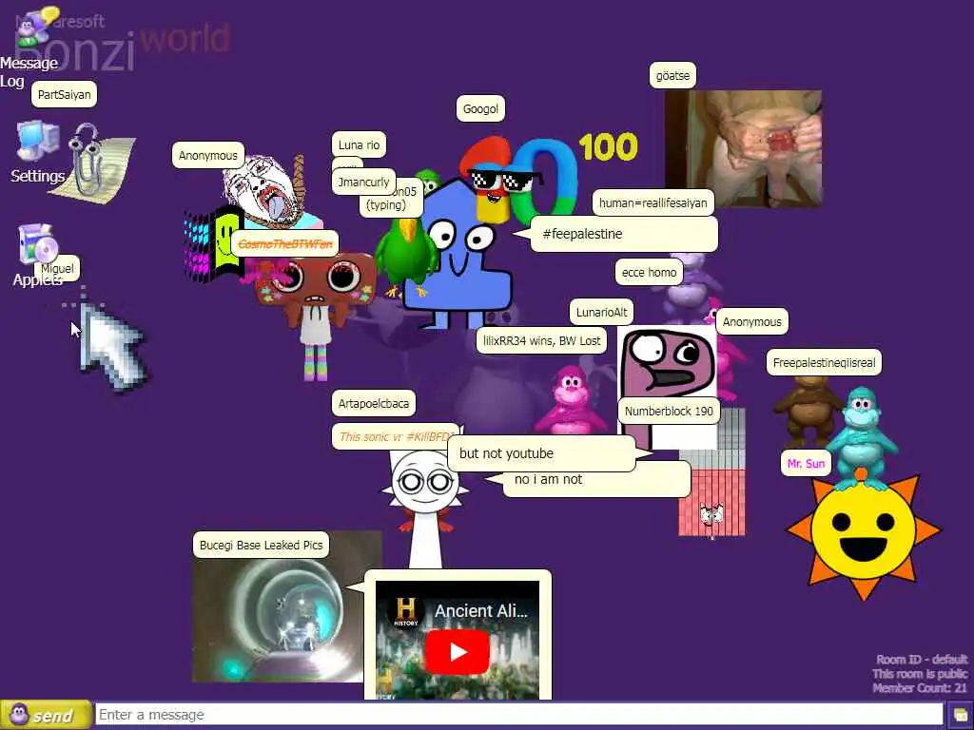This screenshot has height=730, width=974.
Task: Click the orange This sonic vr #KillBFDI tag
Action: click(x=395, y=436)
